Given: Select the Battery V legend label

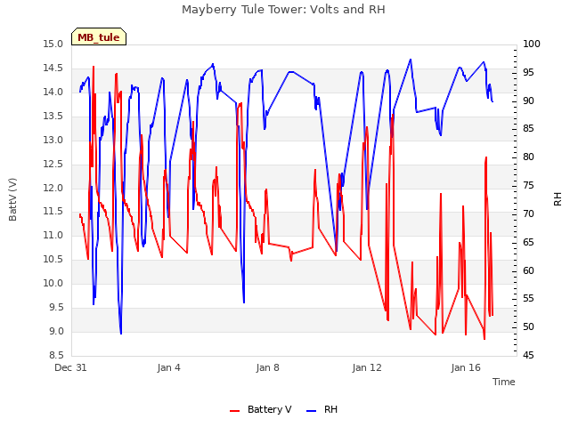Looking at the screenshot, I should 269,409.
